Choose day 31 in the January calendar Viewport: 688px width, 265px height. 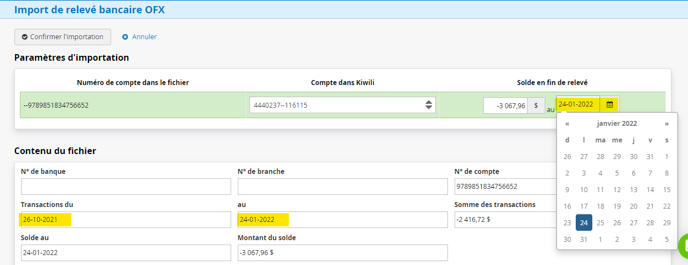583,240
